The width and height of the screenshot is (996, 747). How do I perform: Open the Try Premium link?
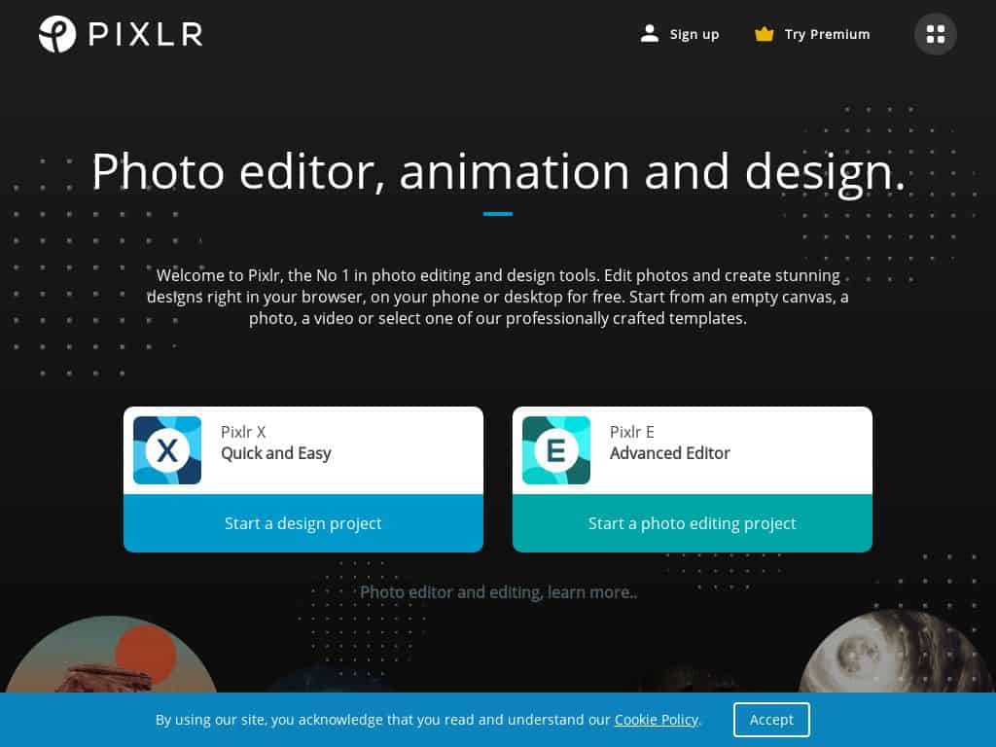pos(827,34)
